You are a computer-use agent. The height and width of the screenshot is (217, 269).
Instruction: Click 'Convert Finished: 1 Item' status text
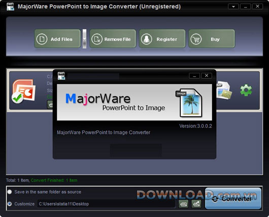(x=54, y=180)
